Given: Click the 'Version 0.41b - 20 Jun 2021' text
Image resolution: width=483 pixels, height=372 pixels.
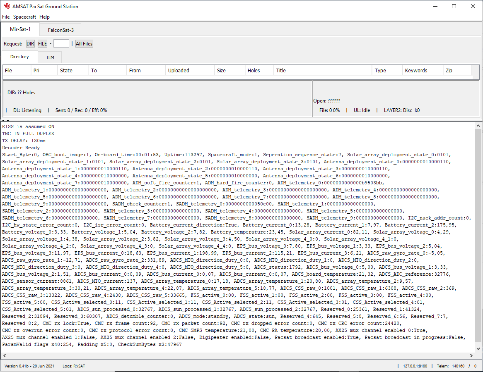Looking at the screenshot, I should (29, 366).
